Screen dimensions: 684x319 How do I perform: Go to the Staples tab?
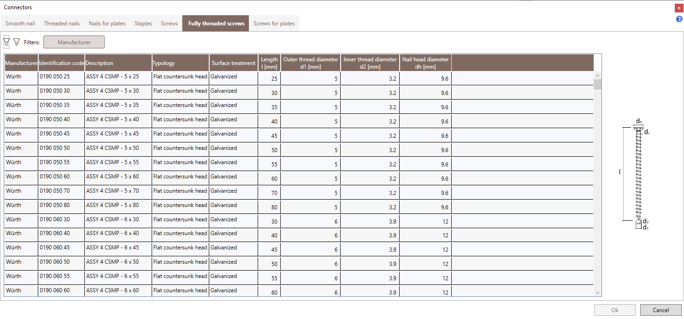tap(143, 24)
